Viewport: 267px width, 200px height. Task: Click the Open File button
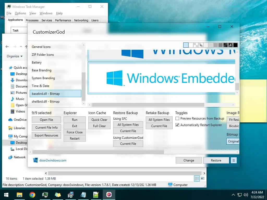click(46, 120)
